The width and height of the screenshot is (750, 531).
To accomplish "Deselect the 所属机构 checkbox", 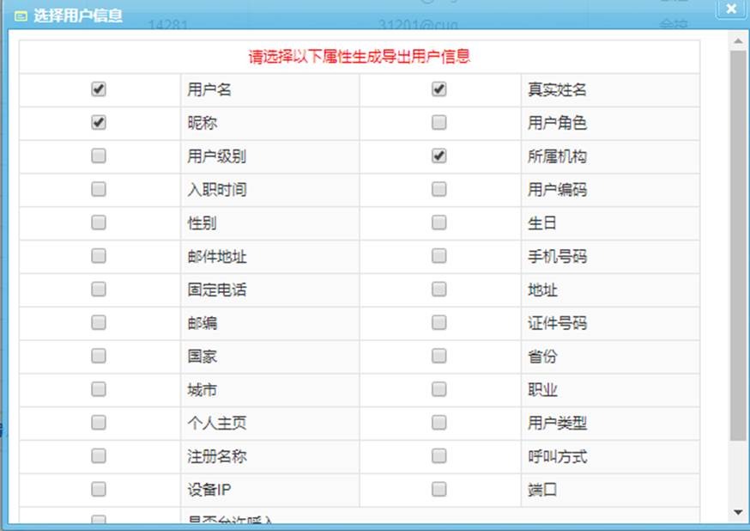I will (x=439, y=156).
